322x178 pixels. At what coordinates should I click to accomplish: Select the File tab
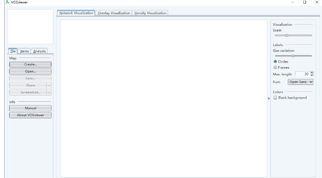coord(13,51)
